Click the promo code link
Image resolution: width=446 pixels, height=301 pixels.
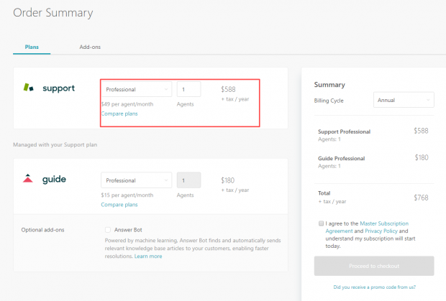(x=374, y=287)
